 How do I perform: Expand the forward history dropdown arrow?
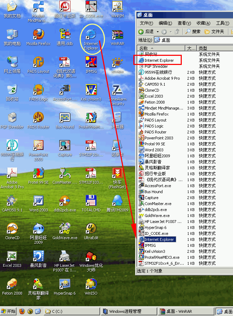tap(171, 32)
